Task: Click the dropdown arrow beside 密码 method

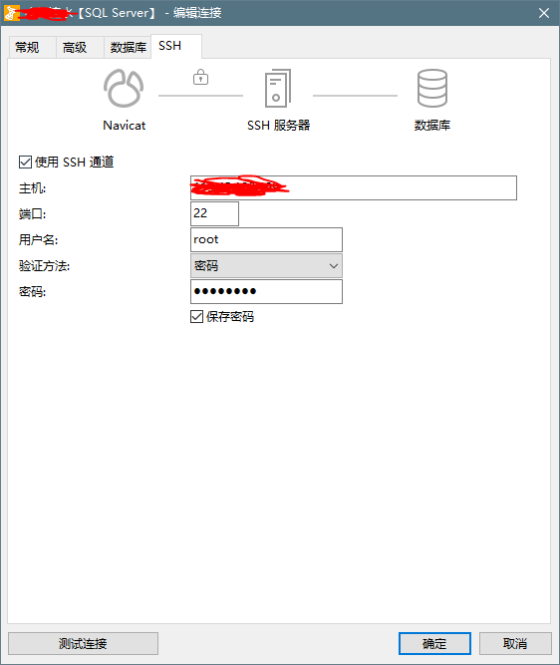Action: 334,266
